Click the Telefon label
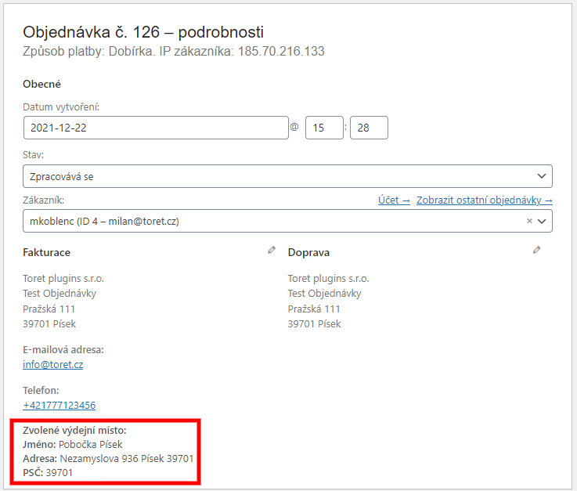The height and width of the screenshot is (491, 577). pos(41,390)
